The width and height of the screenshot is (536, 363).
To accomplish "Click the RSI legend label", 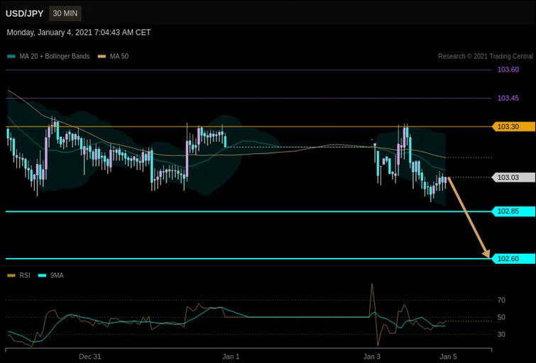I will point(25,276).
